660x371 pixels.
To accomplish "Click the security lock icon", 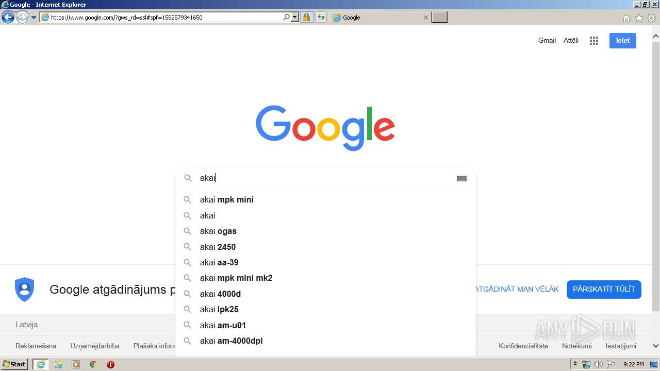I will point(306,18).
